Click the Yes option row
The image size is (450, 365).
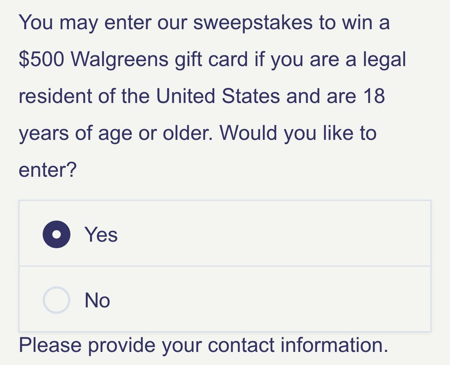point(225,234)
